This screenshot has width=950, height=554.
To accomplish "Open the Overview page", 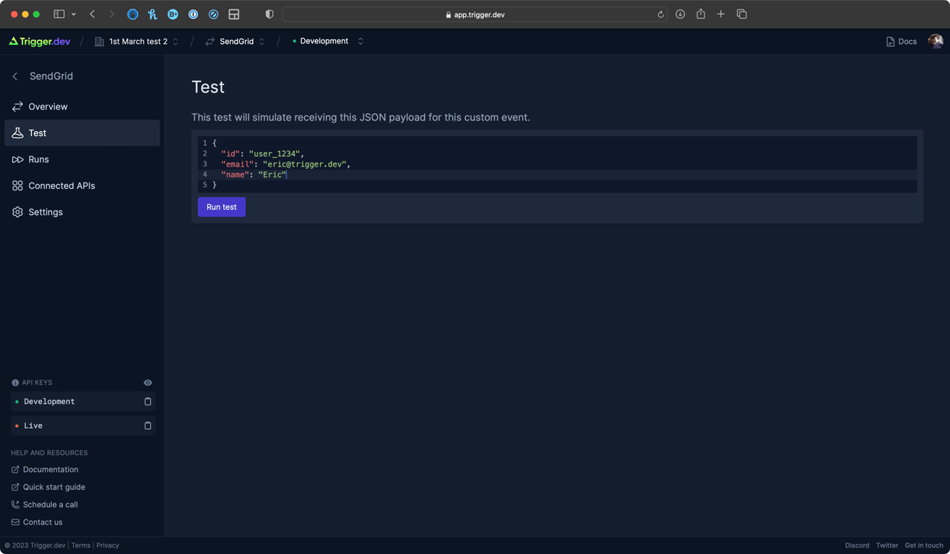I will tap(82, 106).
